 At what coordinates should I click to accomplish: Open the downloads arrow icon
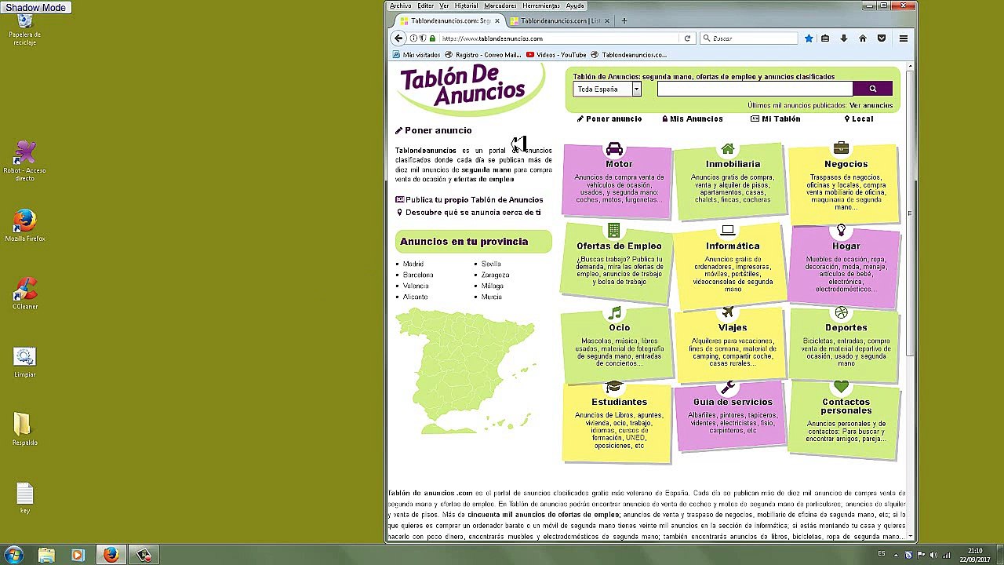coord(844,38)
